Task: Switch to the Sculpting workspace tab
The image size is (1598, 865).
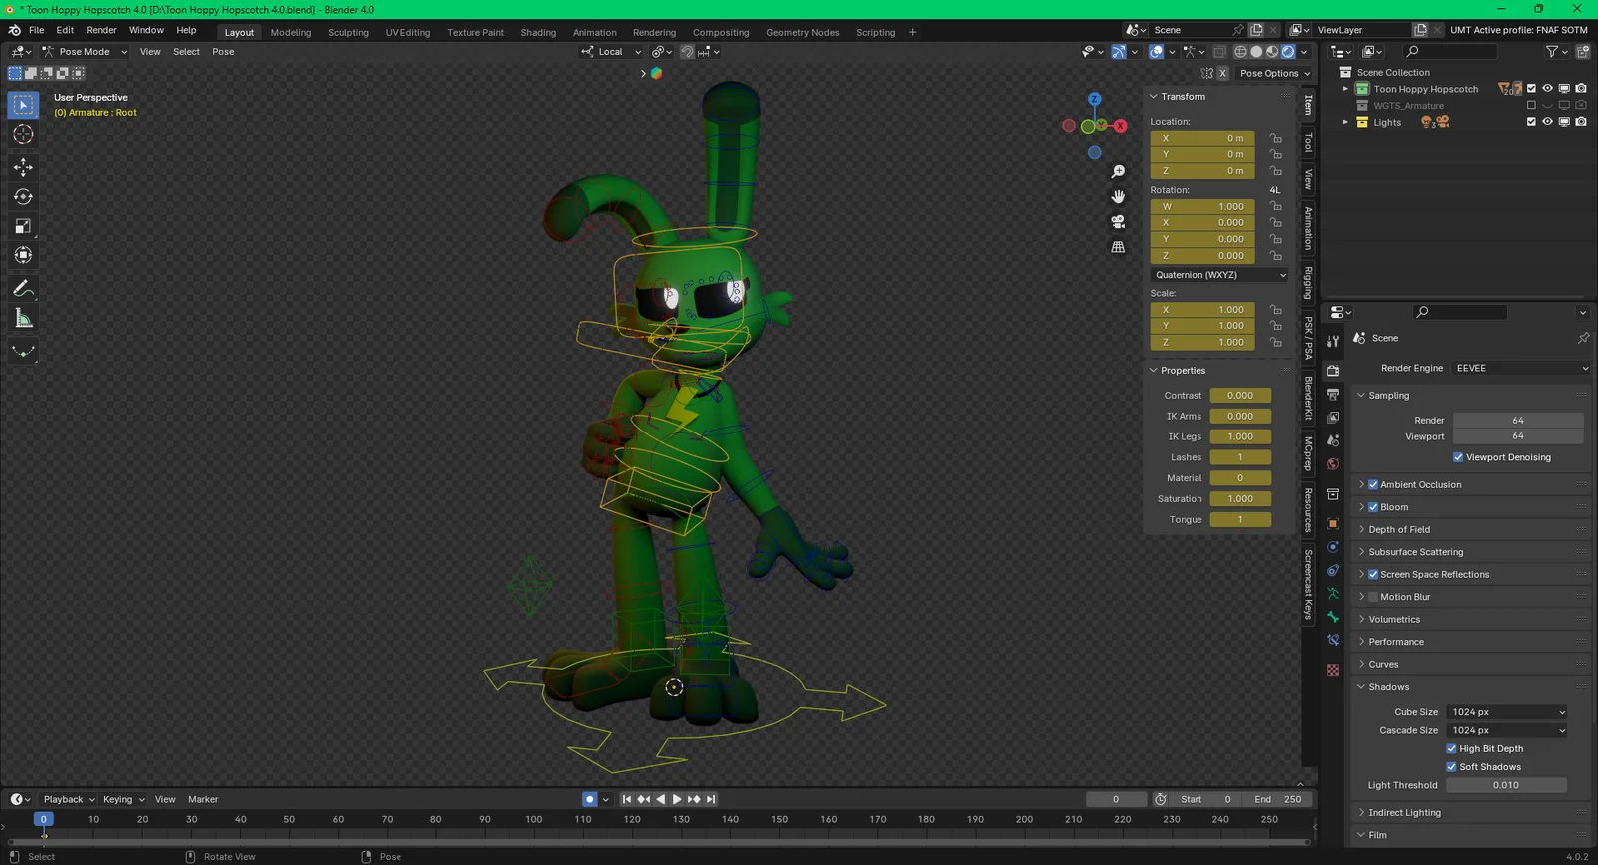Action: click(348, 32)
